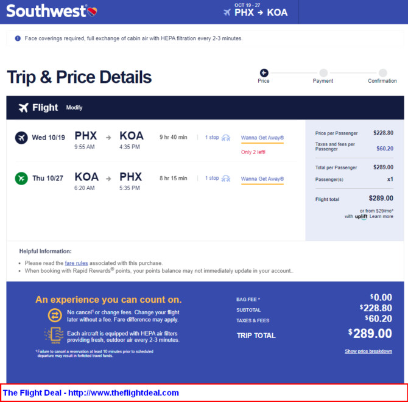Click the plane-change icon next to second 1 stop
408x402 pixels.
point(225,178)
